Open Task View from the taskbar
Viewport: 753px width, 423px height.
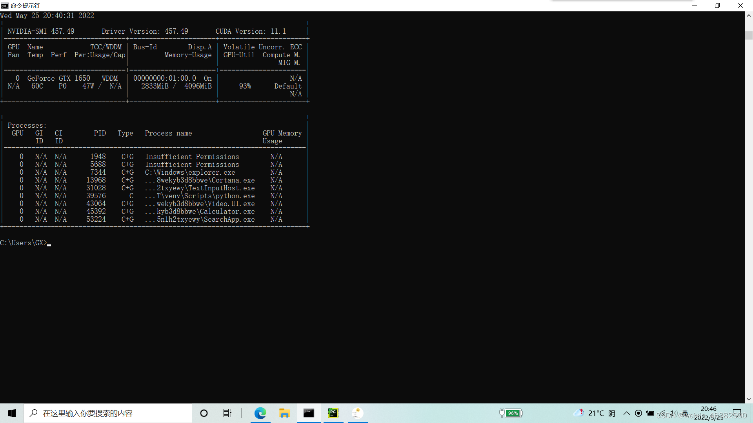click(227, 413)
